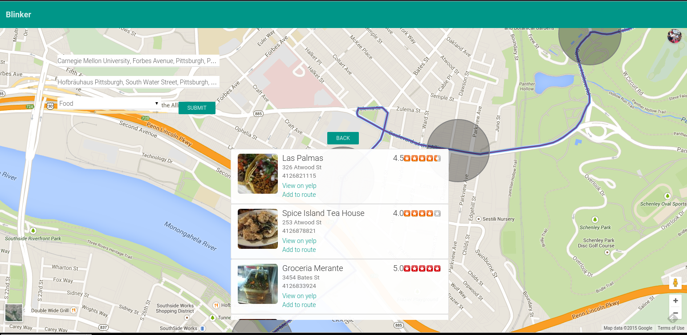
Task: Click the route 885 shield near Zulema St
Action: click(x=258, y=114)
